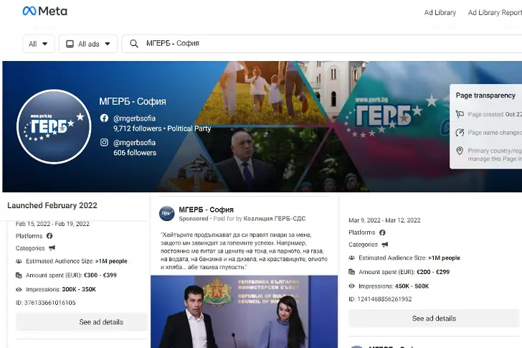
Task: Click the Mar 9, 2022 - Mar 12, 2022 date range
Action: click(x=384, y=220)
